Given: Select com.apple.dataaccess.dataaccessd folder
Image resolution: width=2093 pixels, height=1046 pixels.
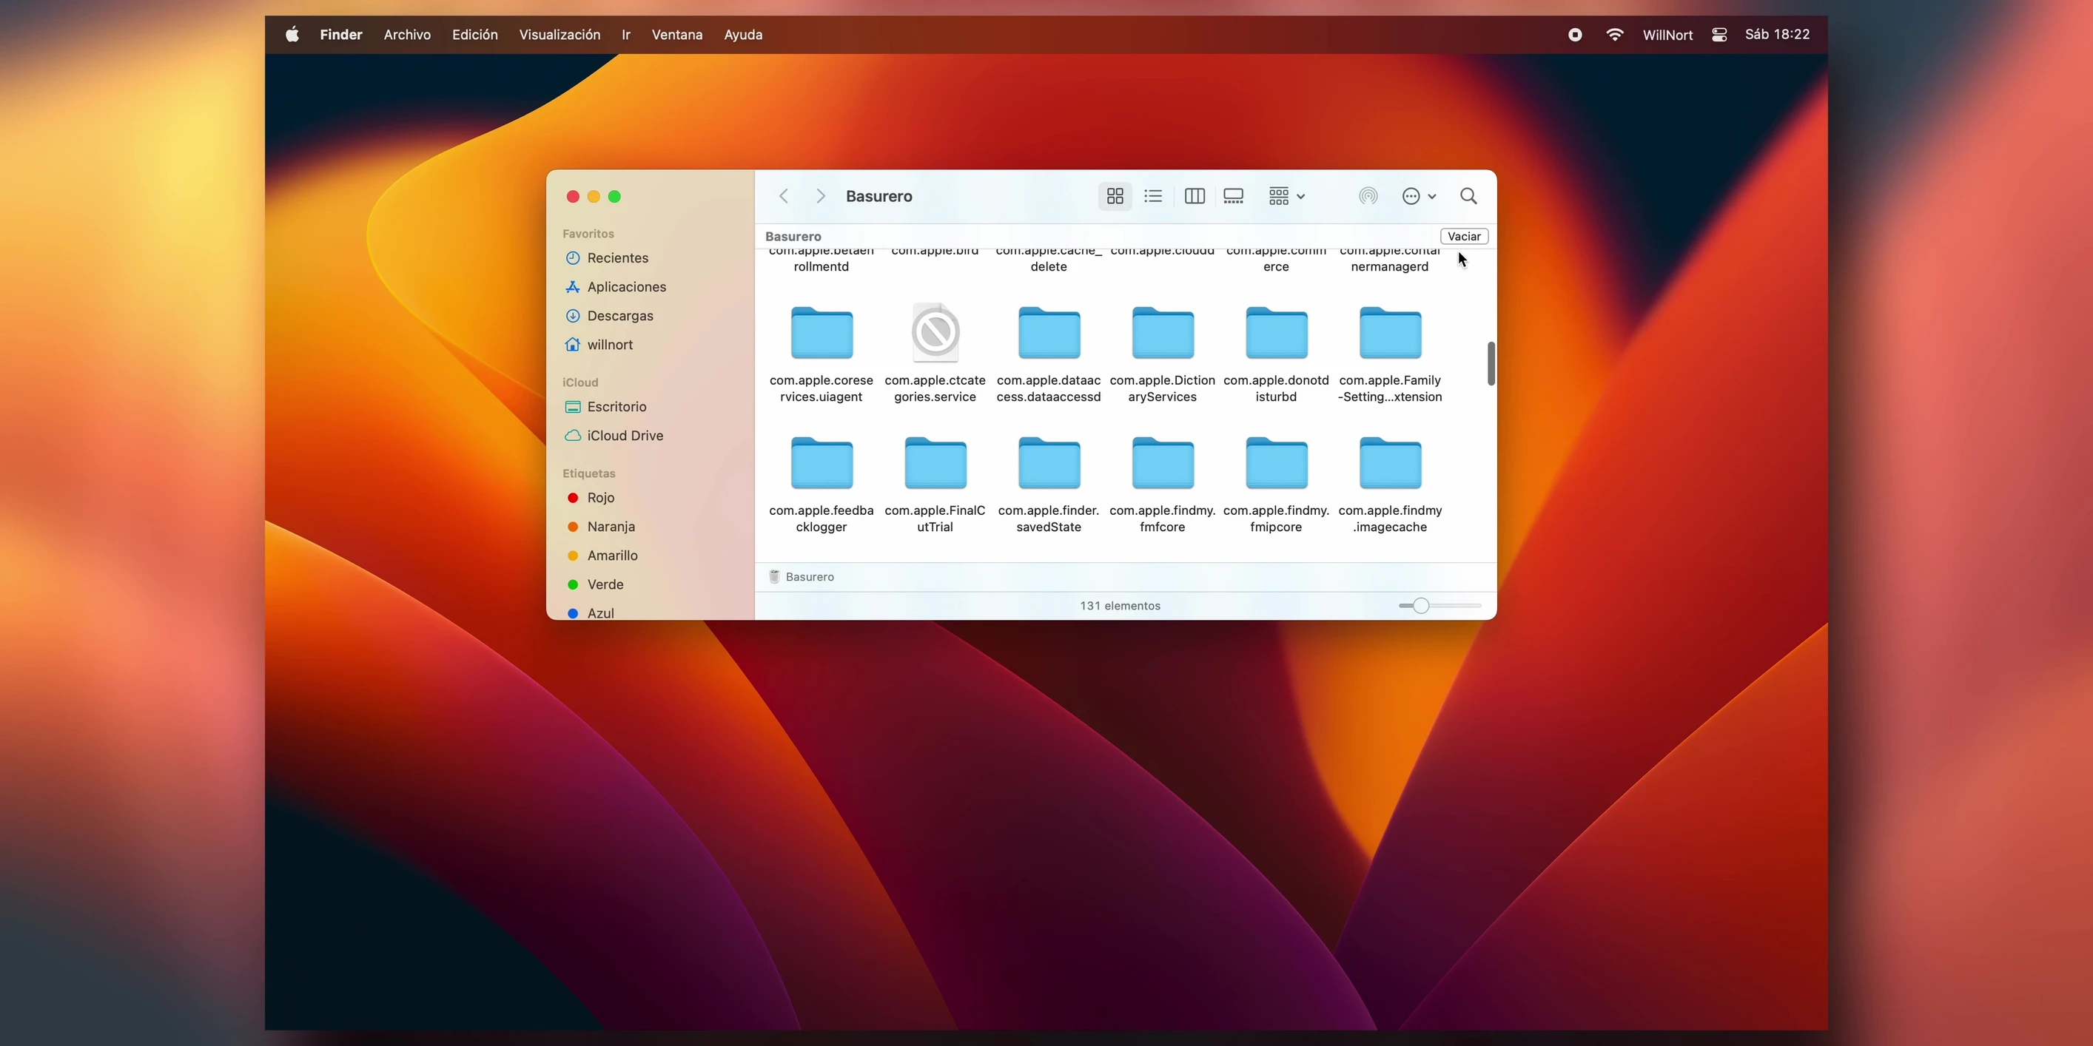Looking at the screenshot, I should click(x=1049, y=333).
